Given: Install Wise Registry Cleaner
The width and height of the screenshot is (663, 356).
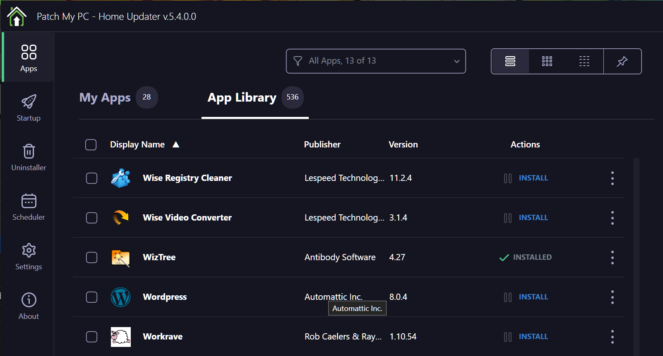Looking at the screenshot, I should click(x=533, y=178).
